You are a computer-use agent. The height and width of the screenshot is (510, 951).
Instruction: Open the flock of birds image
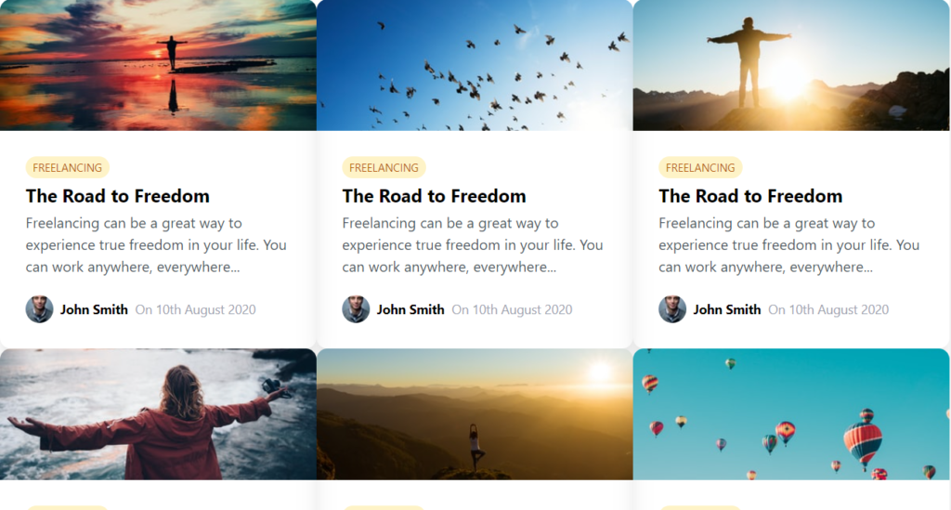coord(475,65)
